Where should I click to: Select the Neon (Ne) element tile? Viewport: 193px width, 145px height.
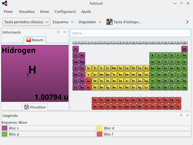[x=184, y=55]
